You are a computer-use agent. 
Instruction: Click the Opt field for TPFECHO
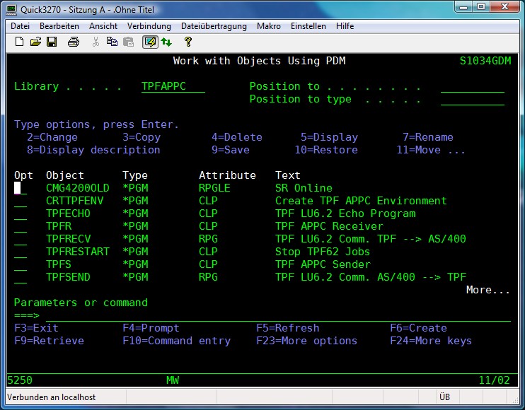21,213
